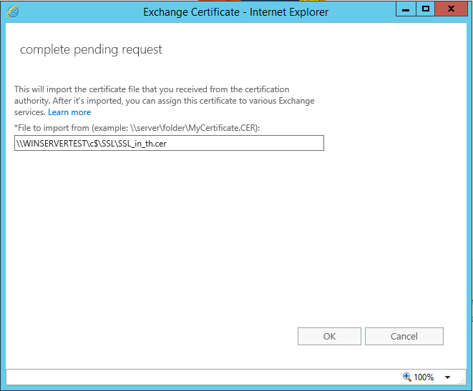Viewport: 473px width, 391px height.
Task: Click the Internet Explorer icon in title bar
Action: 13,11
